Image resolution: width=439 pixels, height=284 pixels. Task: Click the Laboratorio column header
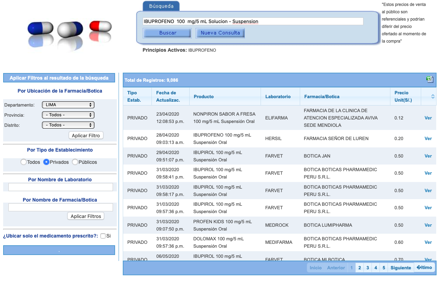[x=280, y=96]
